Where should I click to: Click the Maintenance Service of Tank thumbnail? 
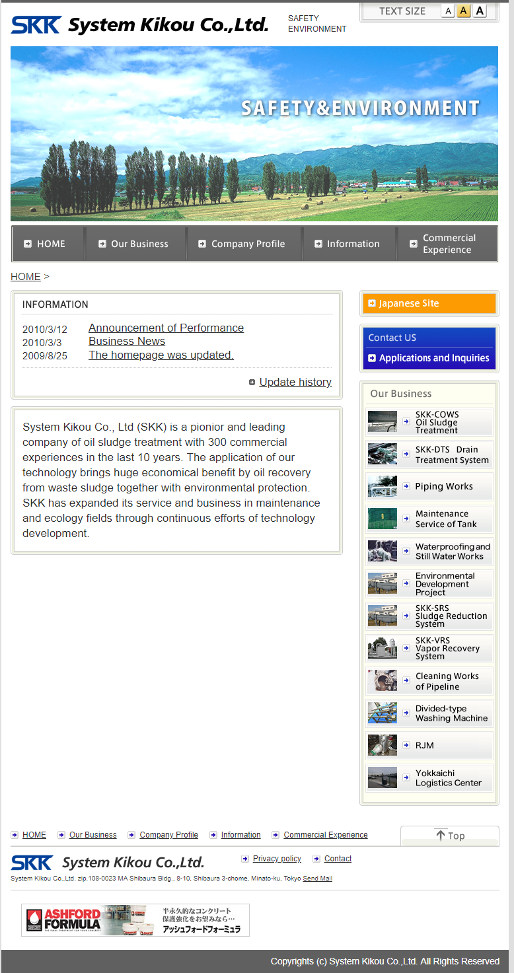point(383,519)
